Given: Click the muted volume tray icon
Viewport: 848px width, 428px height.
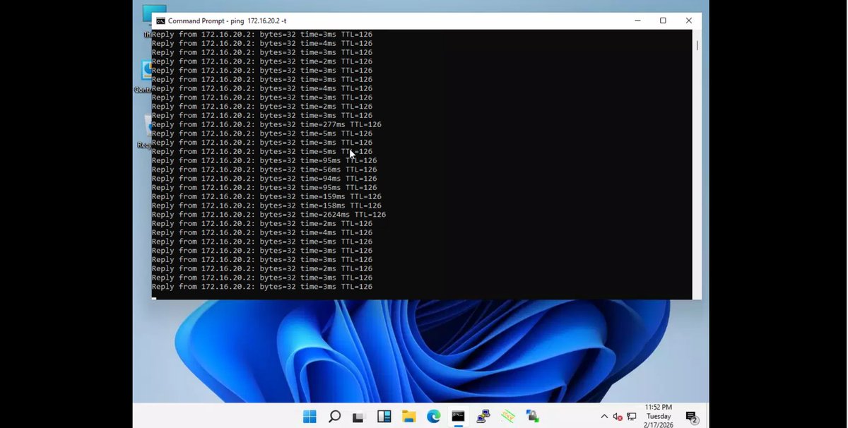Looking at the screenshot, I should coord(618,417).
